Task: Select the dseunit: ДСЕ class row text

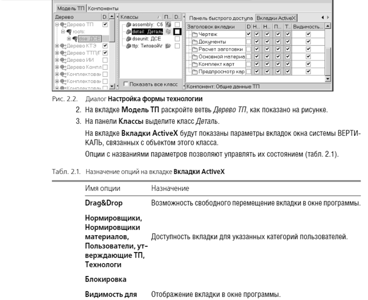Action: [146, 39]
